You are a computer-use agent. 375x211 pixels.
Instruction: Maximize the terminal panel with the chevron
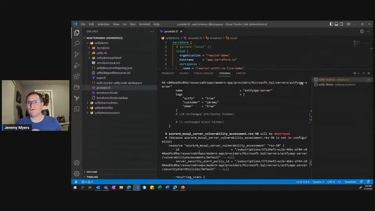[364, 73]
